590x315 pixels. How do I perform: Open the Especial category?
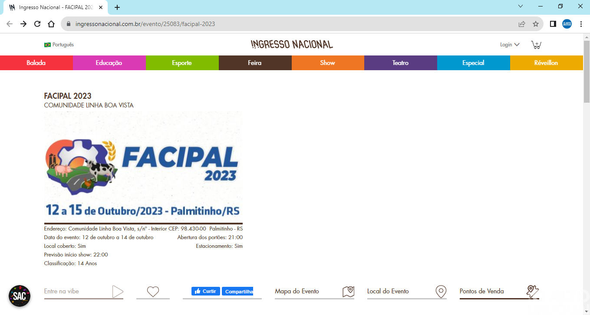[x=473, y=63]
